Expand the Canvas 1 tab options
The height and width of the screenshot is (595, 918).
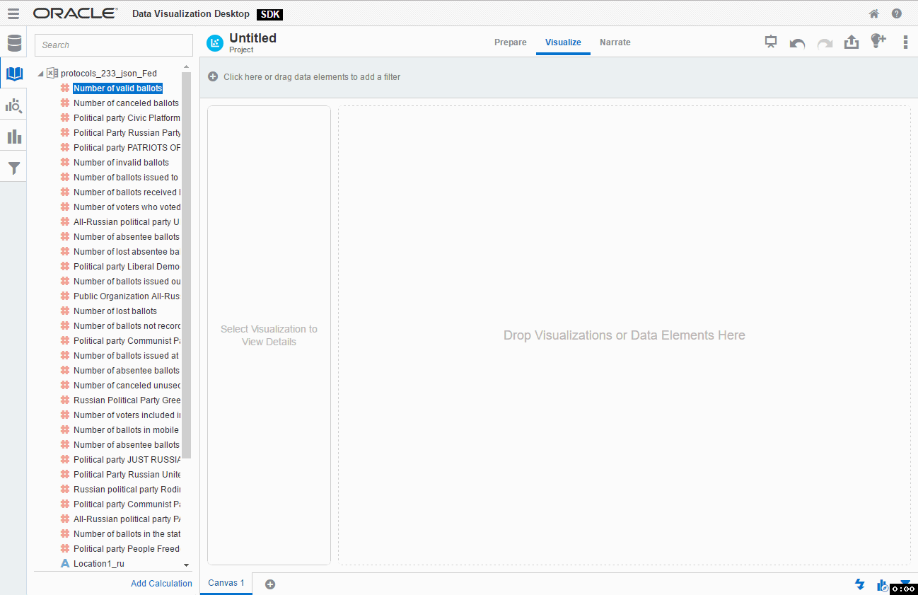click(226, 583)
